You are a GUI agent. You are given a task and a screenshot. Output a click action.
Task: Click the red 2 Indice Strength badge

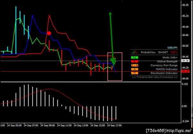point(134,61)
